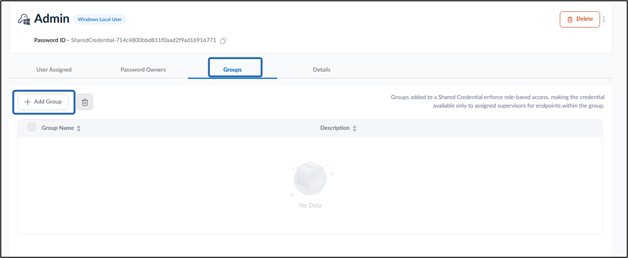Viewport: 628px width, 258px height.
Task: Click the Windows user icon beside Admin
Action: (x=24, y=19)
